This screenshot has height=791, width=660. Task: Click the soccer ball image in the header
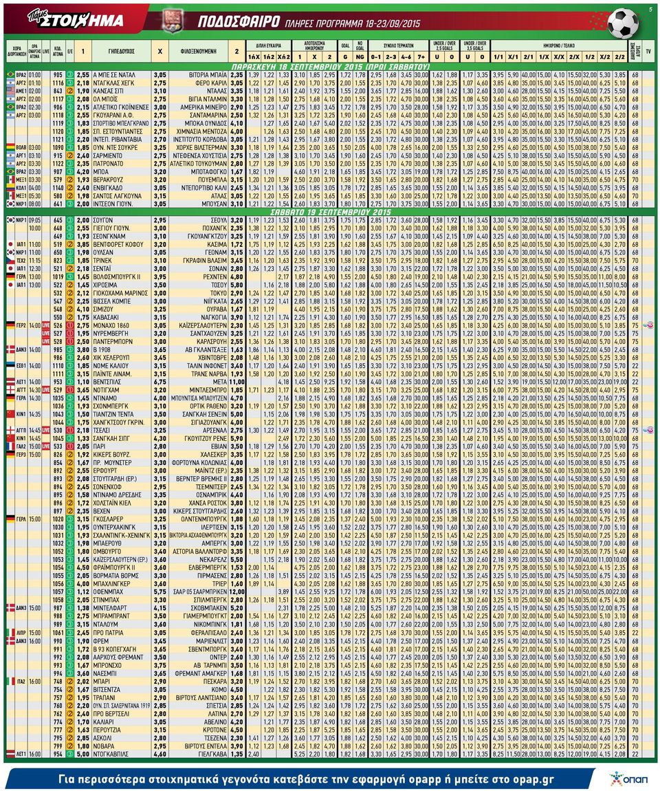[x=621, y=23]
